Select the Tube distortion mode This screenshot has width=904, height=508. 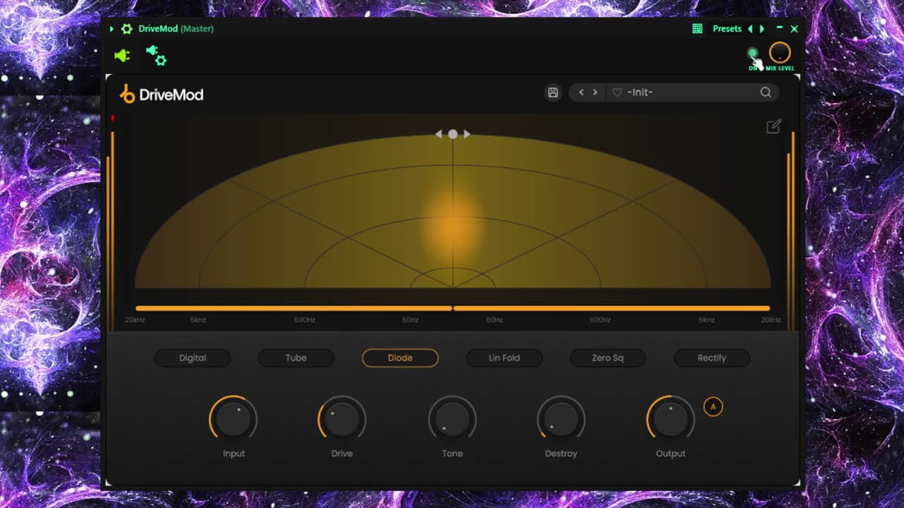pyautogui.click(x=297, y=358)
